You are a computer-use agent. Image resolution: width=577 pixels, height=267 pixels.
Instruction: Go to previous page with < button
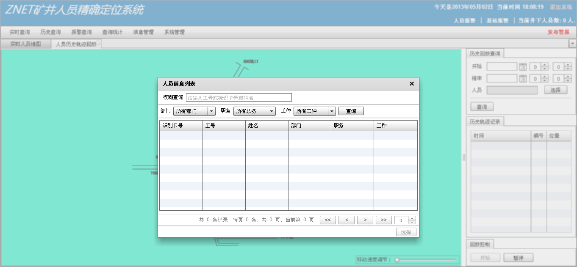coord(347,220)
